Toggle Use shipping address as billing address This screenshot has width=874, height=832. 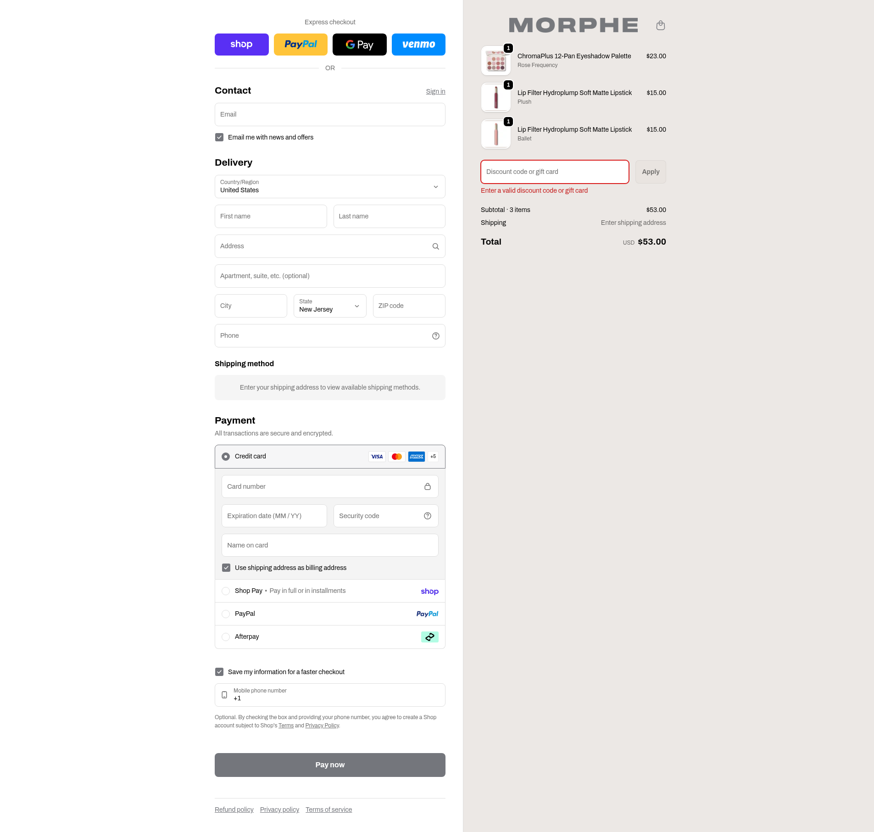[226, 568]
